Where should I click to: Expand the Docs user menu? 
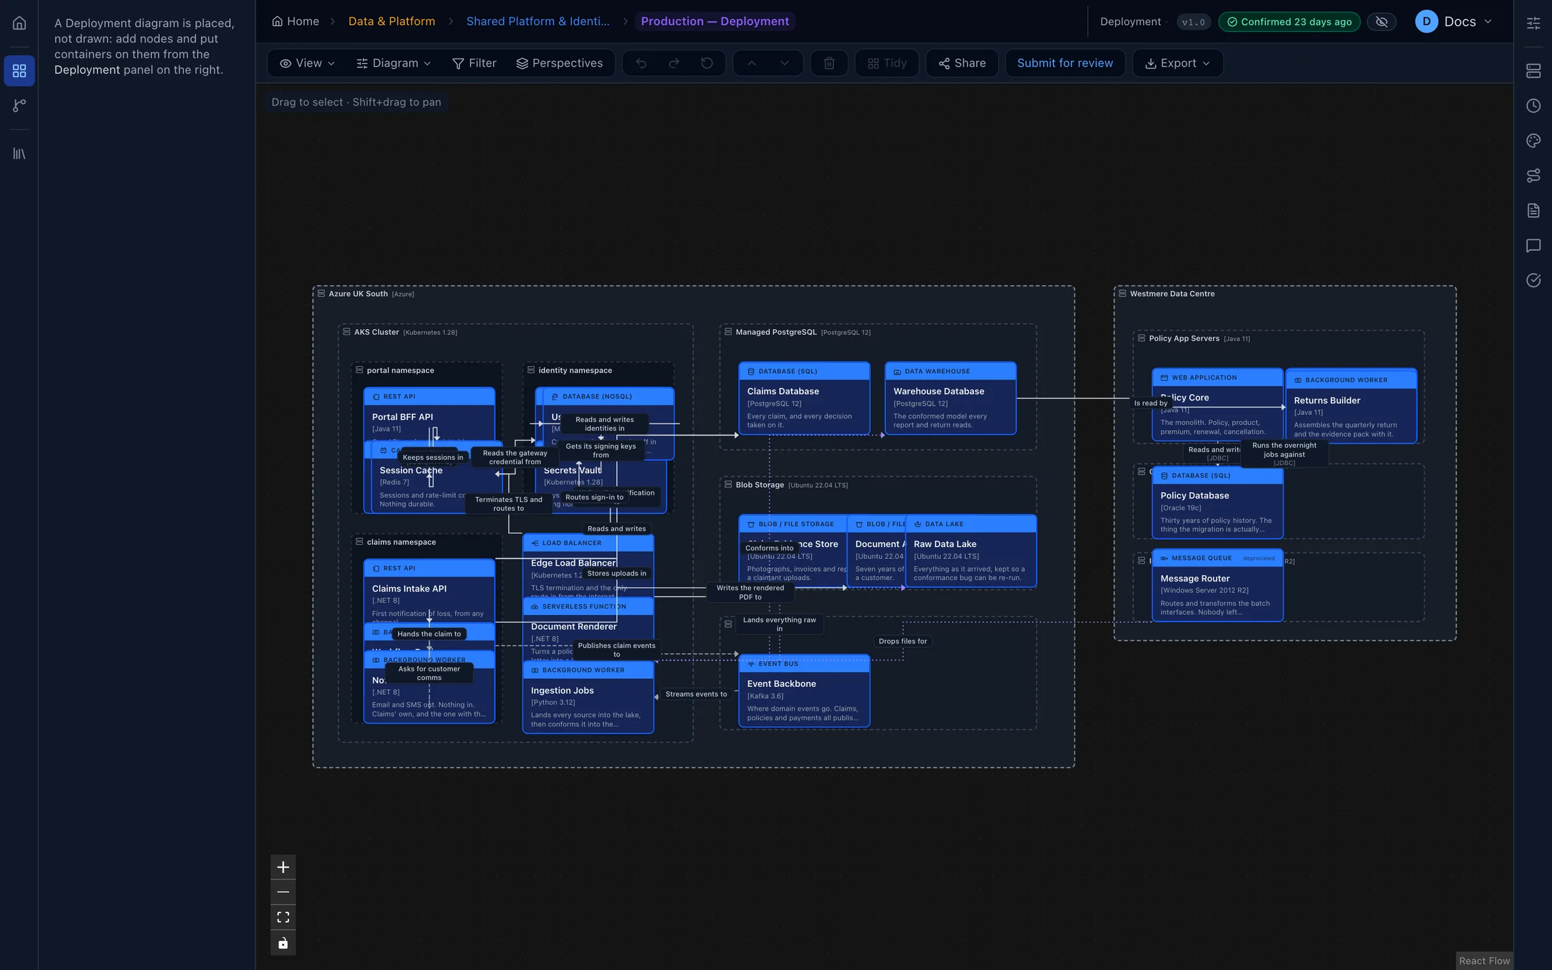(x=1455, y=22)
